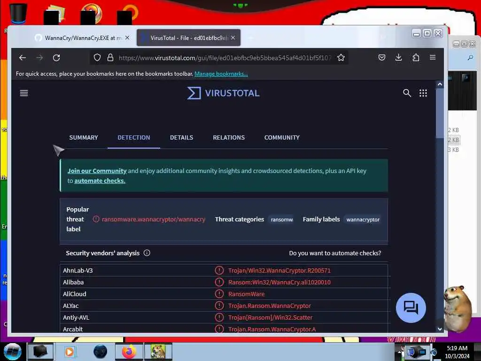
Task: Click the padlock site security icon
Action: (110, 58)
